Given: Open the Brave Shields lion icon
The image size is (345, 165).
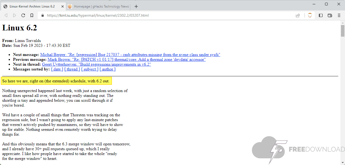Looking at the screenshot, I should coord(310,15).
